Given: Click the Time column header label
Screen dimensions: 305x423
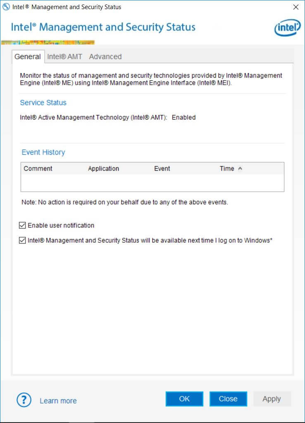Looking at the screenshot, I should tap(227, 169).
